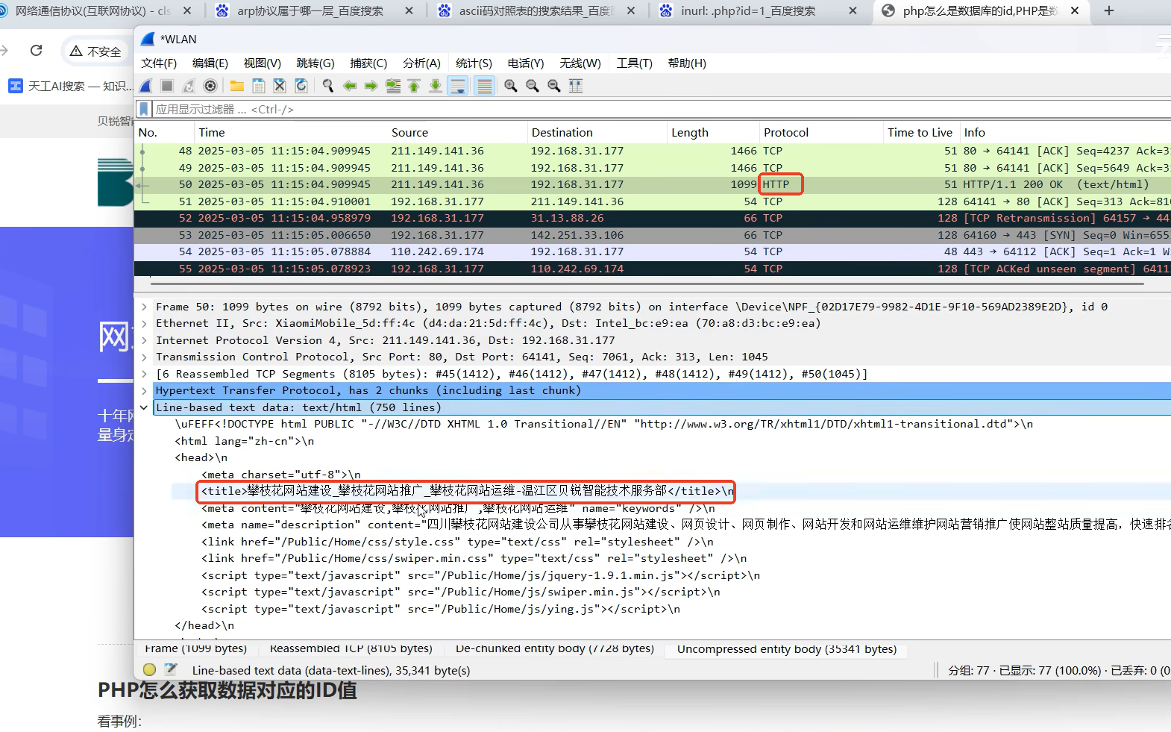Edit capture file properties status icon
1171x732 pixels.
(171, 669)
